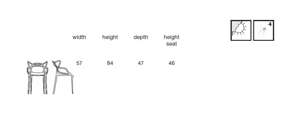This screenshot has width=308, height=139.
Task: Click the backrest of the front view chair
Action: [x=37, y=67]
